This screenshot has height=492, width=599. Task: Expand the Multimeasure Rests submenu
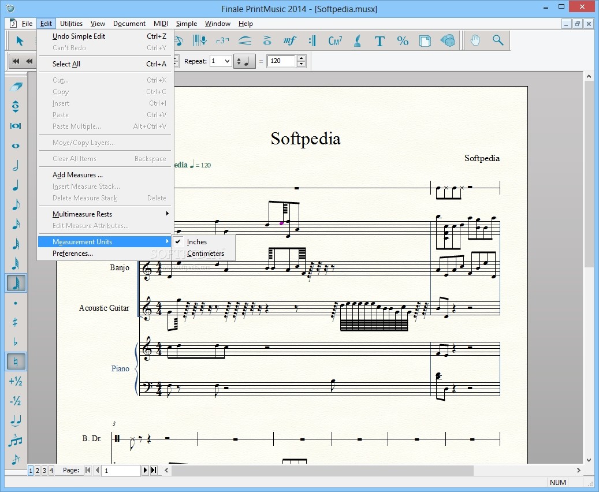[x=105, y=214]
